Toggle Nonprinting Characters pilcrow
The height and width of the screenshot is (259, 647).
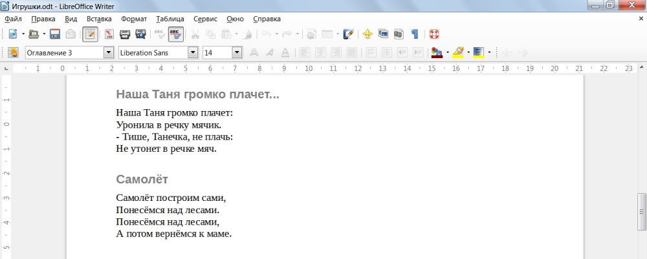(x=415, y=34)
